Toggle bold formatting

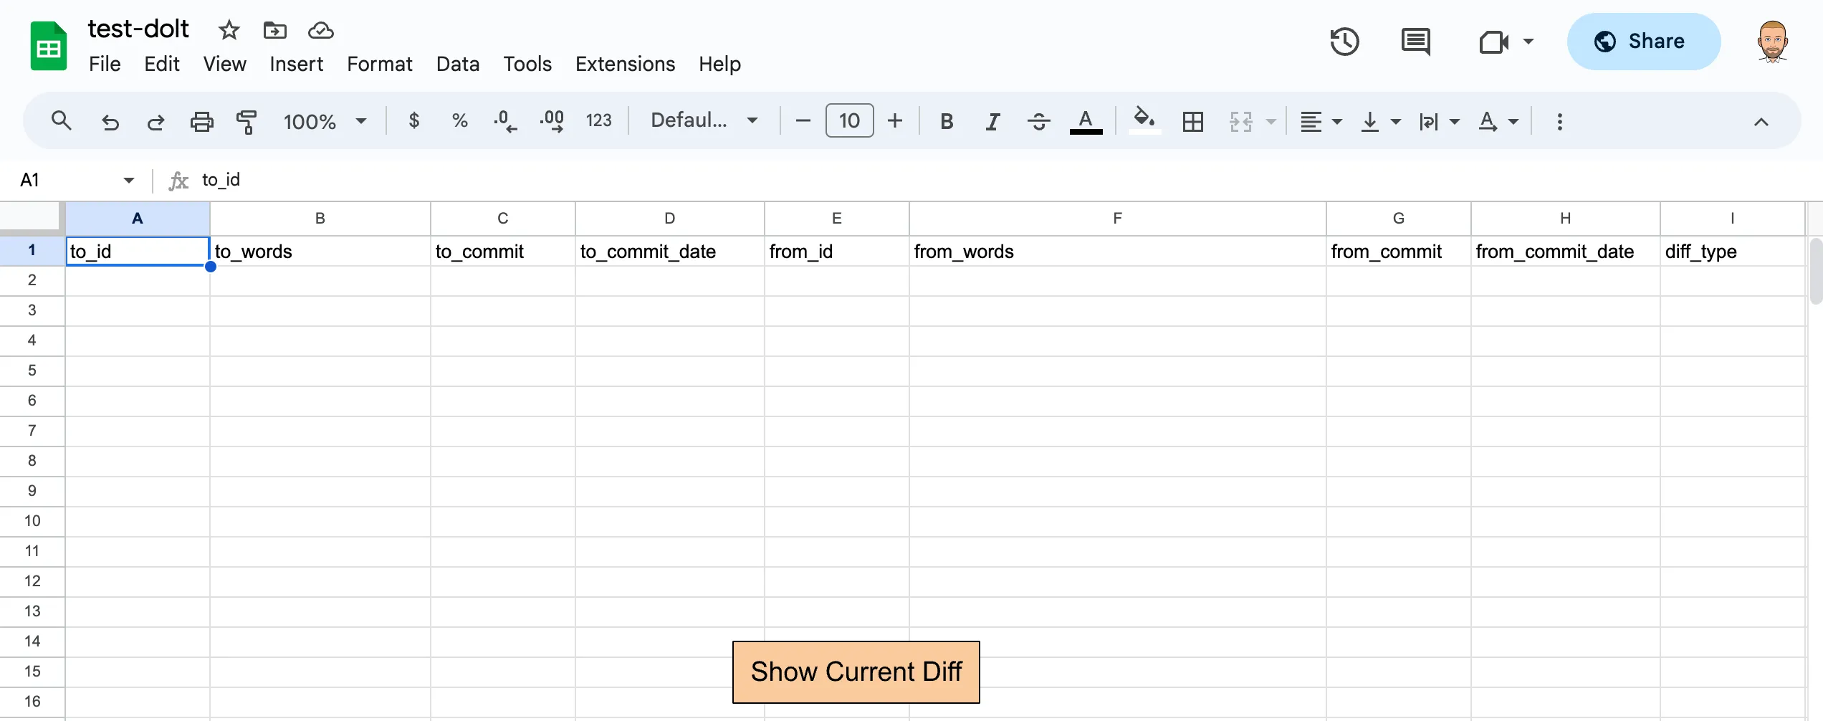pyautogui.click(x=947, y=121)
